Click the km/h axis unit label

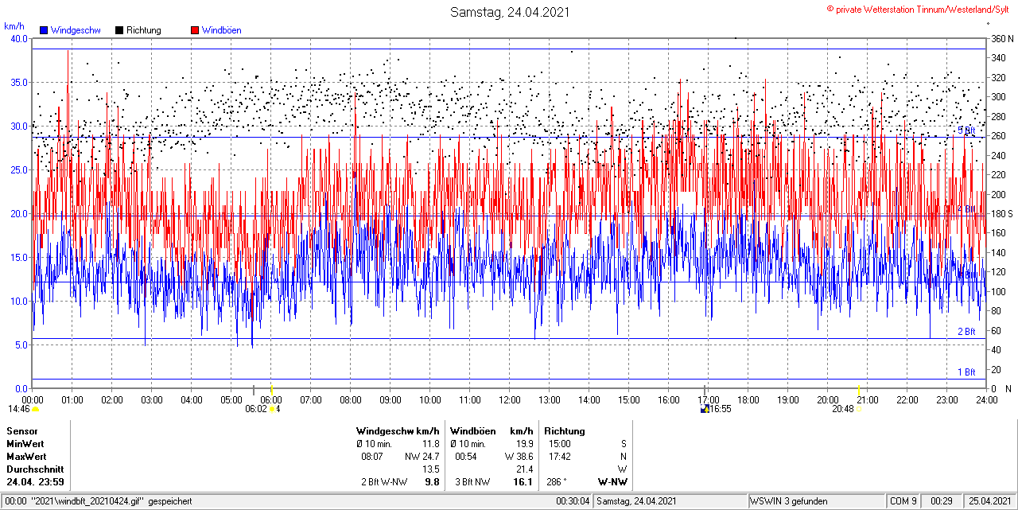(14, 26)
